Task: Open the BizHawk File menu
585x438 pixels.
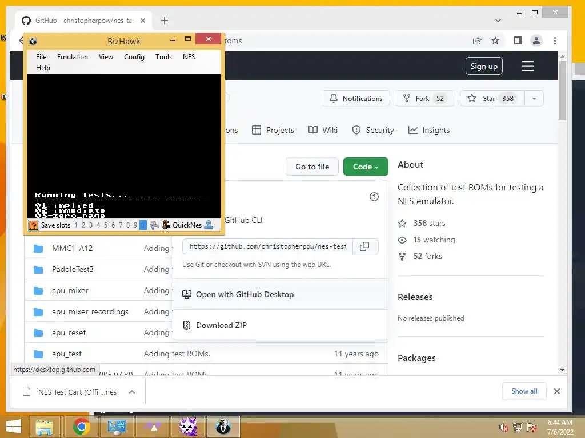Action: coord(41,57)
